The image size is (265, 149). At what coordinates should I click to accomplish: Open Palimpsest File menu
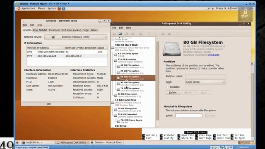114,28
